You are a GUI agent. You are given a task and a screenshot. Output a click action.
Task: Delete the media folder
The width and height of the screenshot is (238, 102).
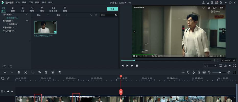10,66
